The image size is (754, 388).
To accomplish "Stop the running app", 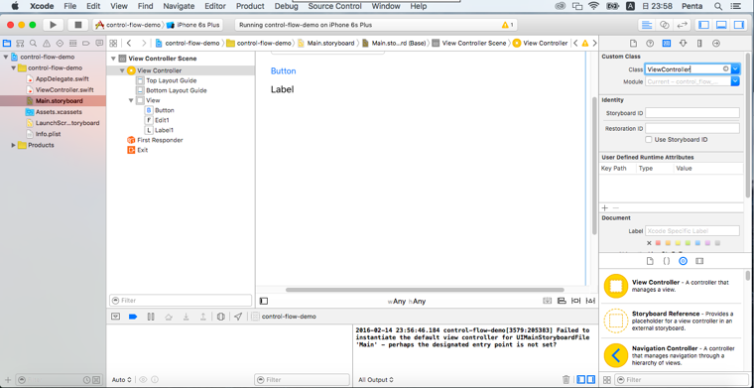I will (x=78, y=25).
